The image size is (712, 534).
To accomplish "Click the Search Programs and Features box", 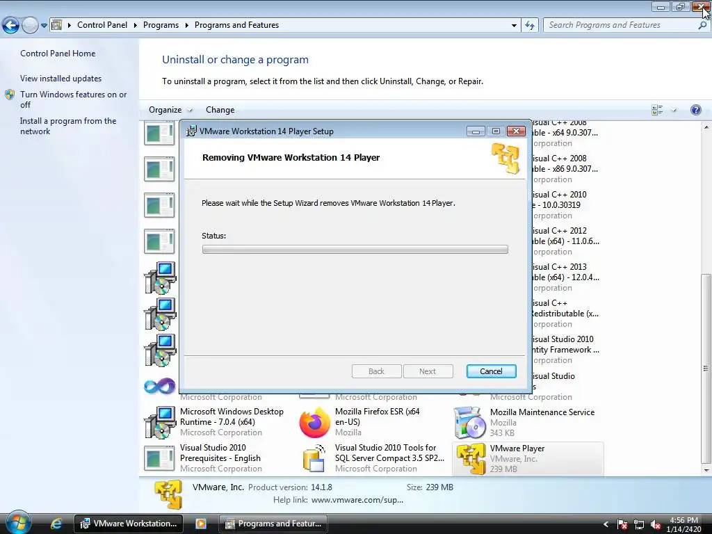I will point(626,25).
